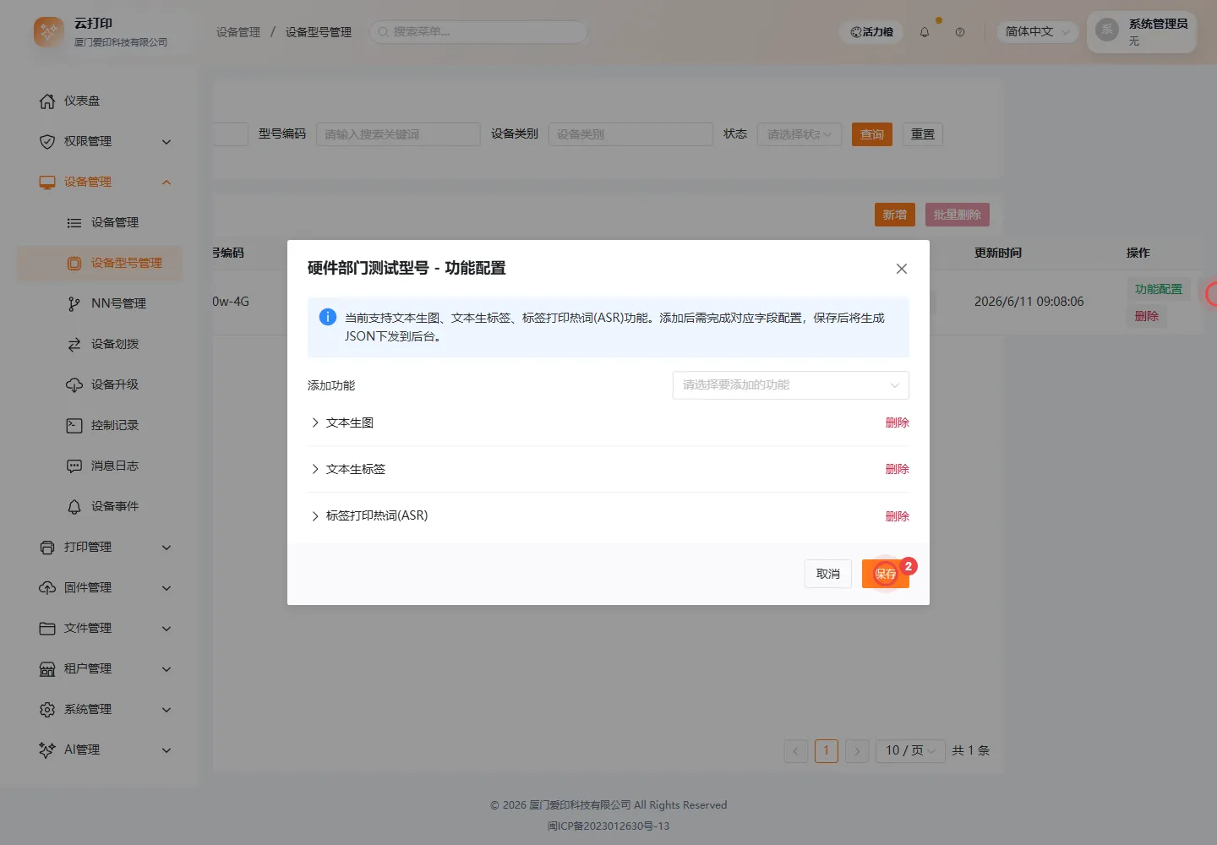Click the 设备划拨 transfer arrows icon

74,345
